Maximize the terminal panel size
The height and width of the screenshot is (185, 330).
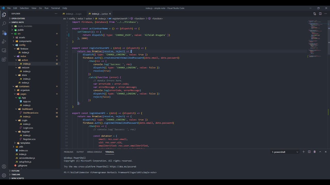tap(320, 152)
